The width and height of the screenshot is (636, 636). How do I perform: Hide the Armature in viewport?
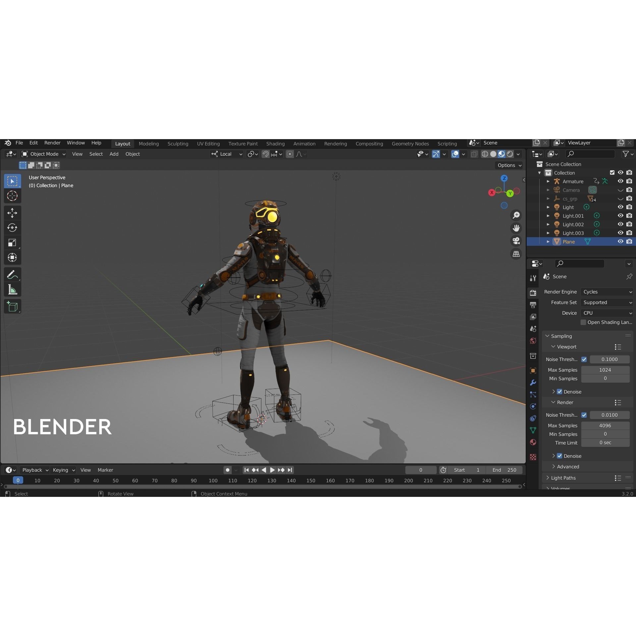click(620, 181)
